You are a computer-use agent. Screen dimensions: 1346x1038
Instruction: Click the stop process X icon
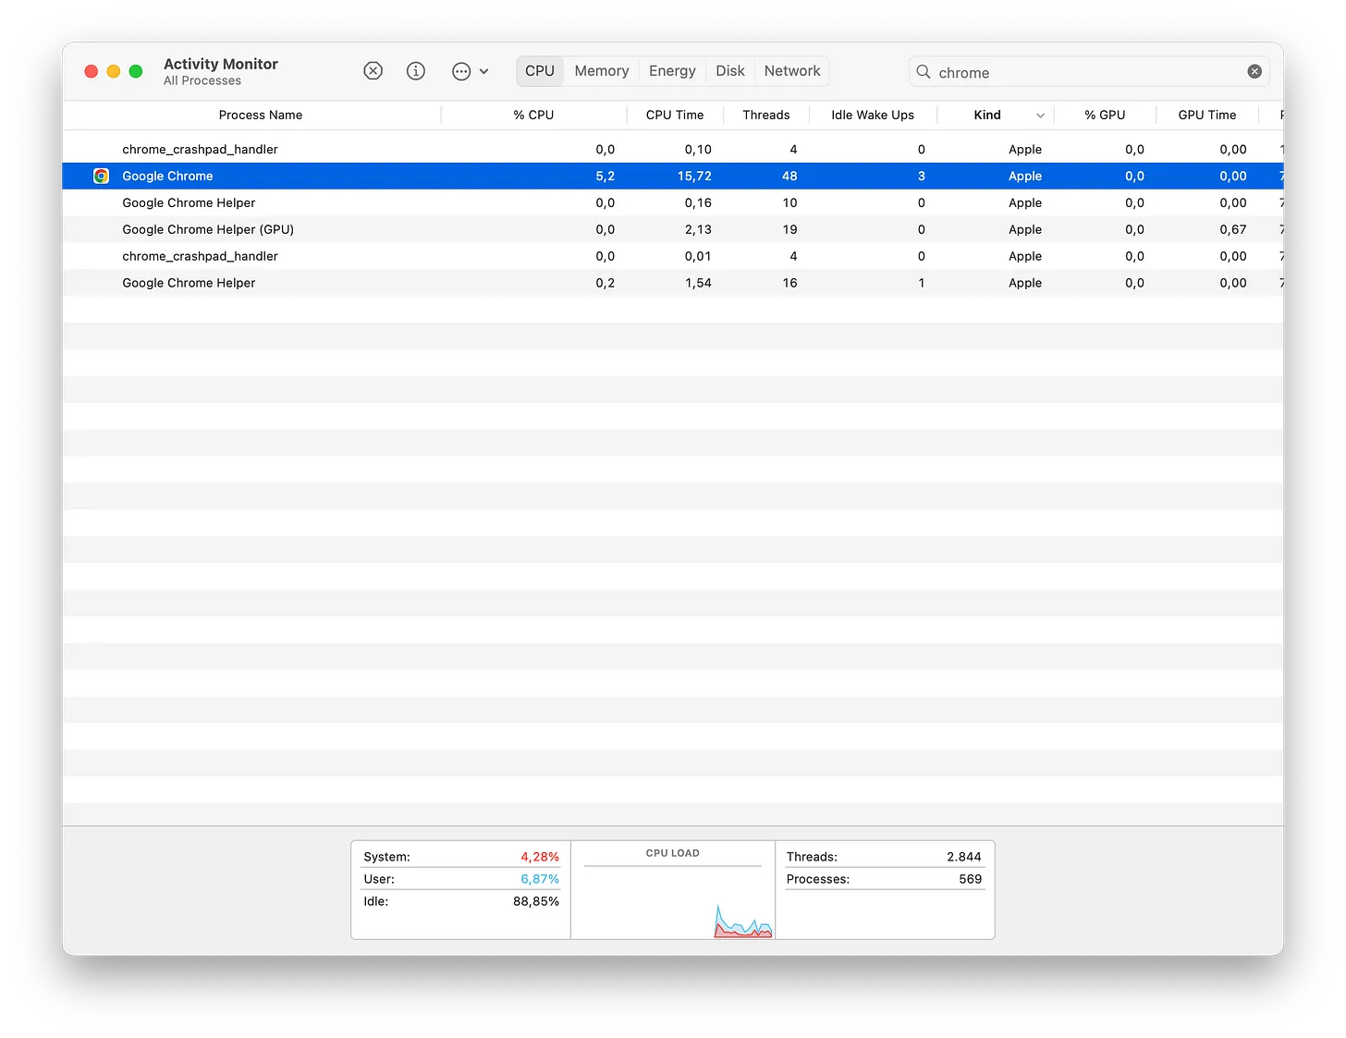373,71
